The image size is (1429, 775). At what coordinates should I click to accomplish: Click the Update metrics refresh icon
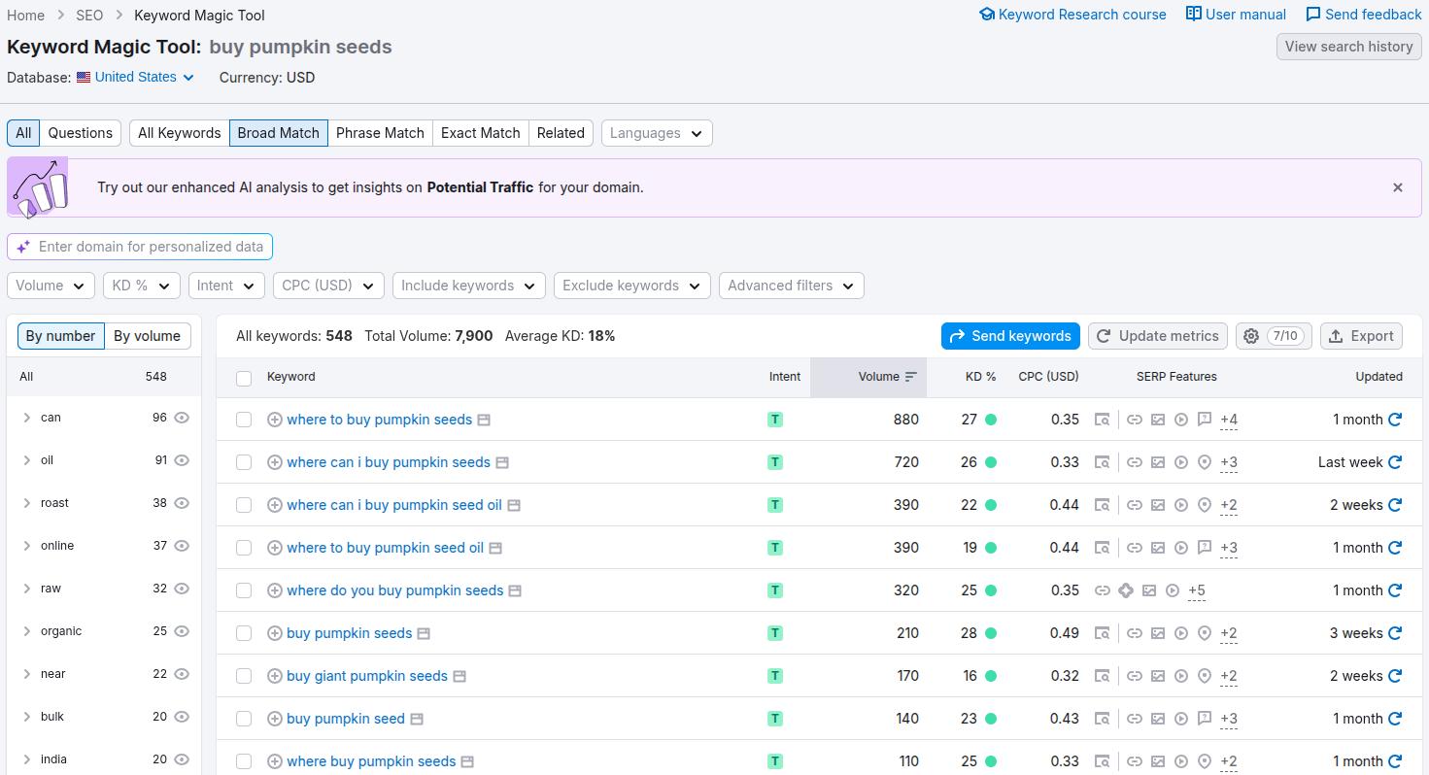[1103, 336]
